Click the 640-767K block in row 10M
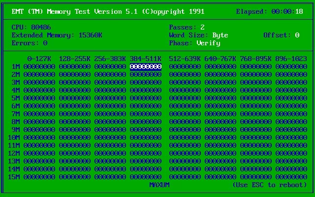 [220, 137]
